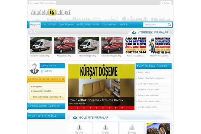The height and width of the screenshot is (134, 201).
Task: Select slide number 7
Action: [109, 108]
